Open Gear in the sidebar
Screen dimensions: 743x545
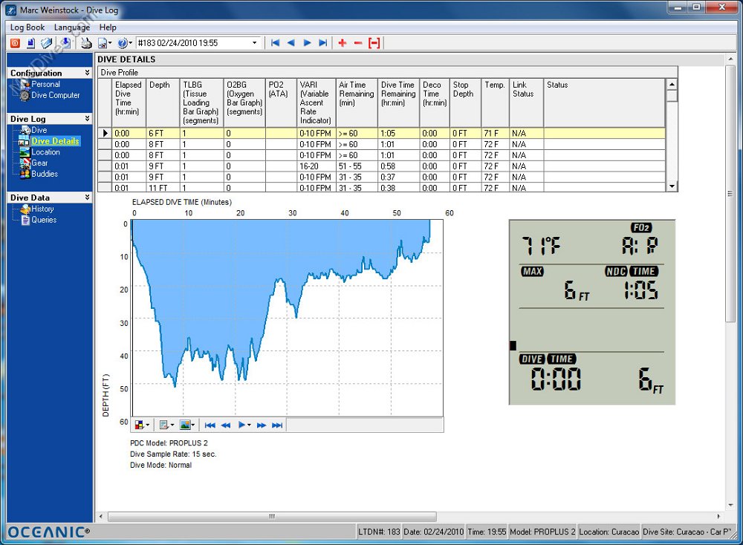tap(39, 163)
